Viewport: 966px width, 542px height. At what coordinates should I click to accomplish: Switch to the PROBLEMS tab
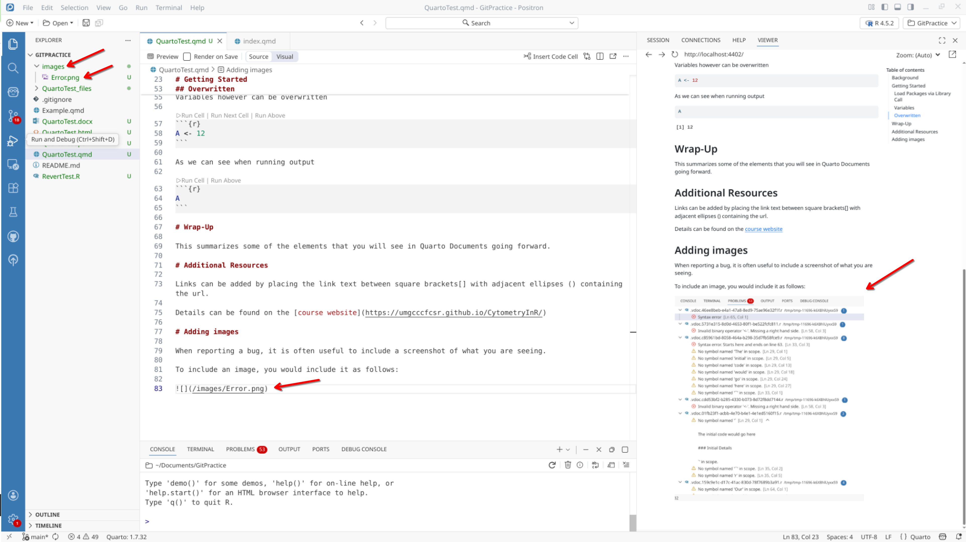(x=240, y=449)
